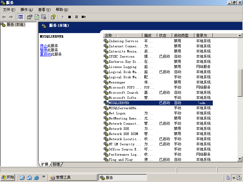Select the Network DDE service name
The height and width of the screenshot is (182, 243).
tap(119, 129)
